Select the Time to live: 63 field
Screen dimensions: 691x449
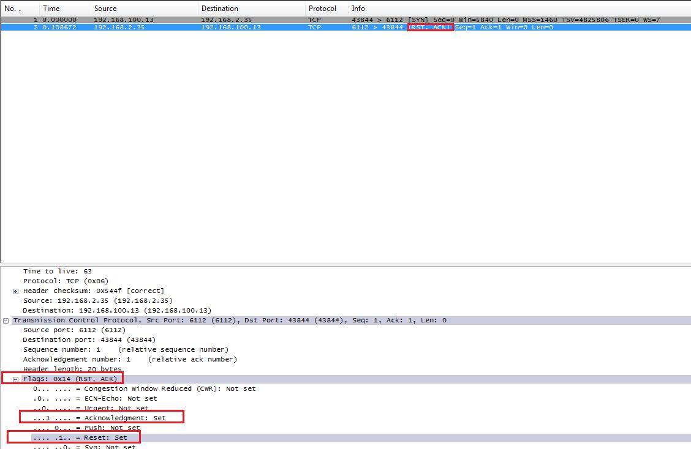tap(58, 271)
